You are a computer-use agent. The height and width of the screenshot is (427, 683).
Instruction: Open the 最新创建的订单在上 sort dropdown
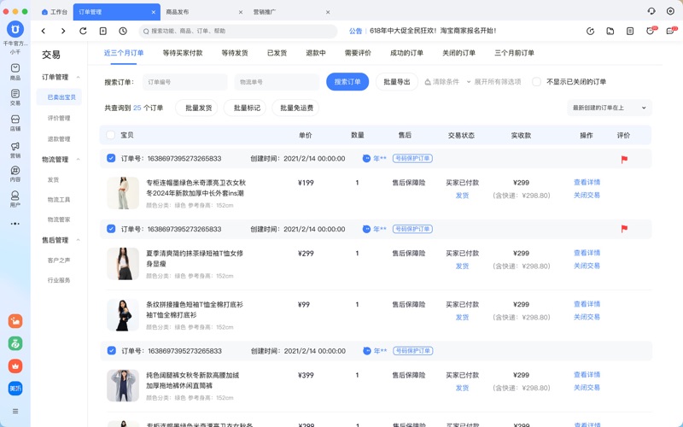[610, 108]
